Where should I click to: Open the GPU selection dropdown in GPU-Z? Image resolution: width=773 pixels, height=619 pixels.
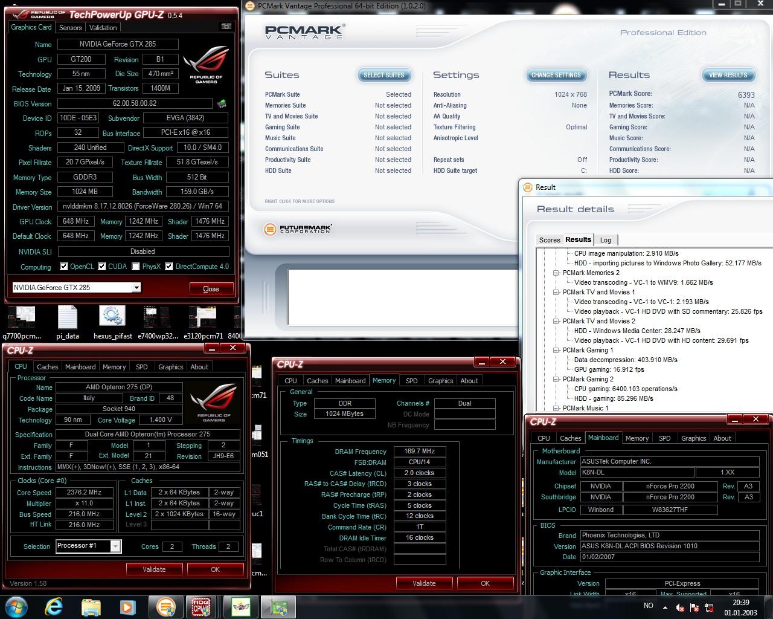tap(136, 288)
